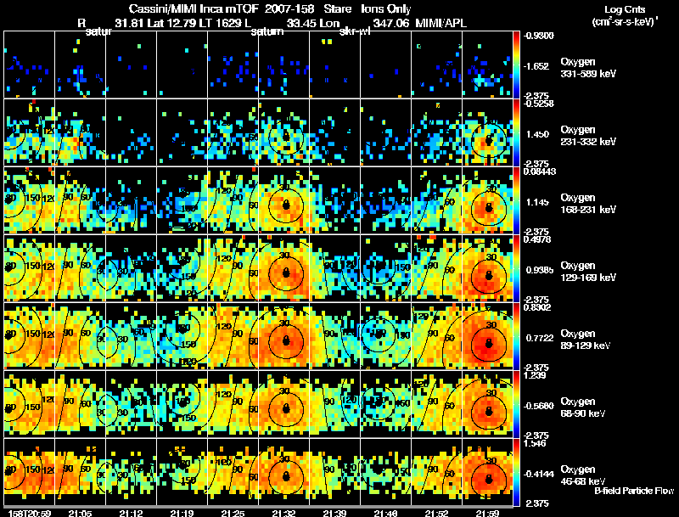Select the 21:32 image in the 129-169 keV row
Image resolution: width=679 pixels, height=517 pixels.
[x=283, y=268]
